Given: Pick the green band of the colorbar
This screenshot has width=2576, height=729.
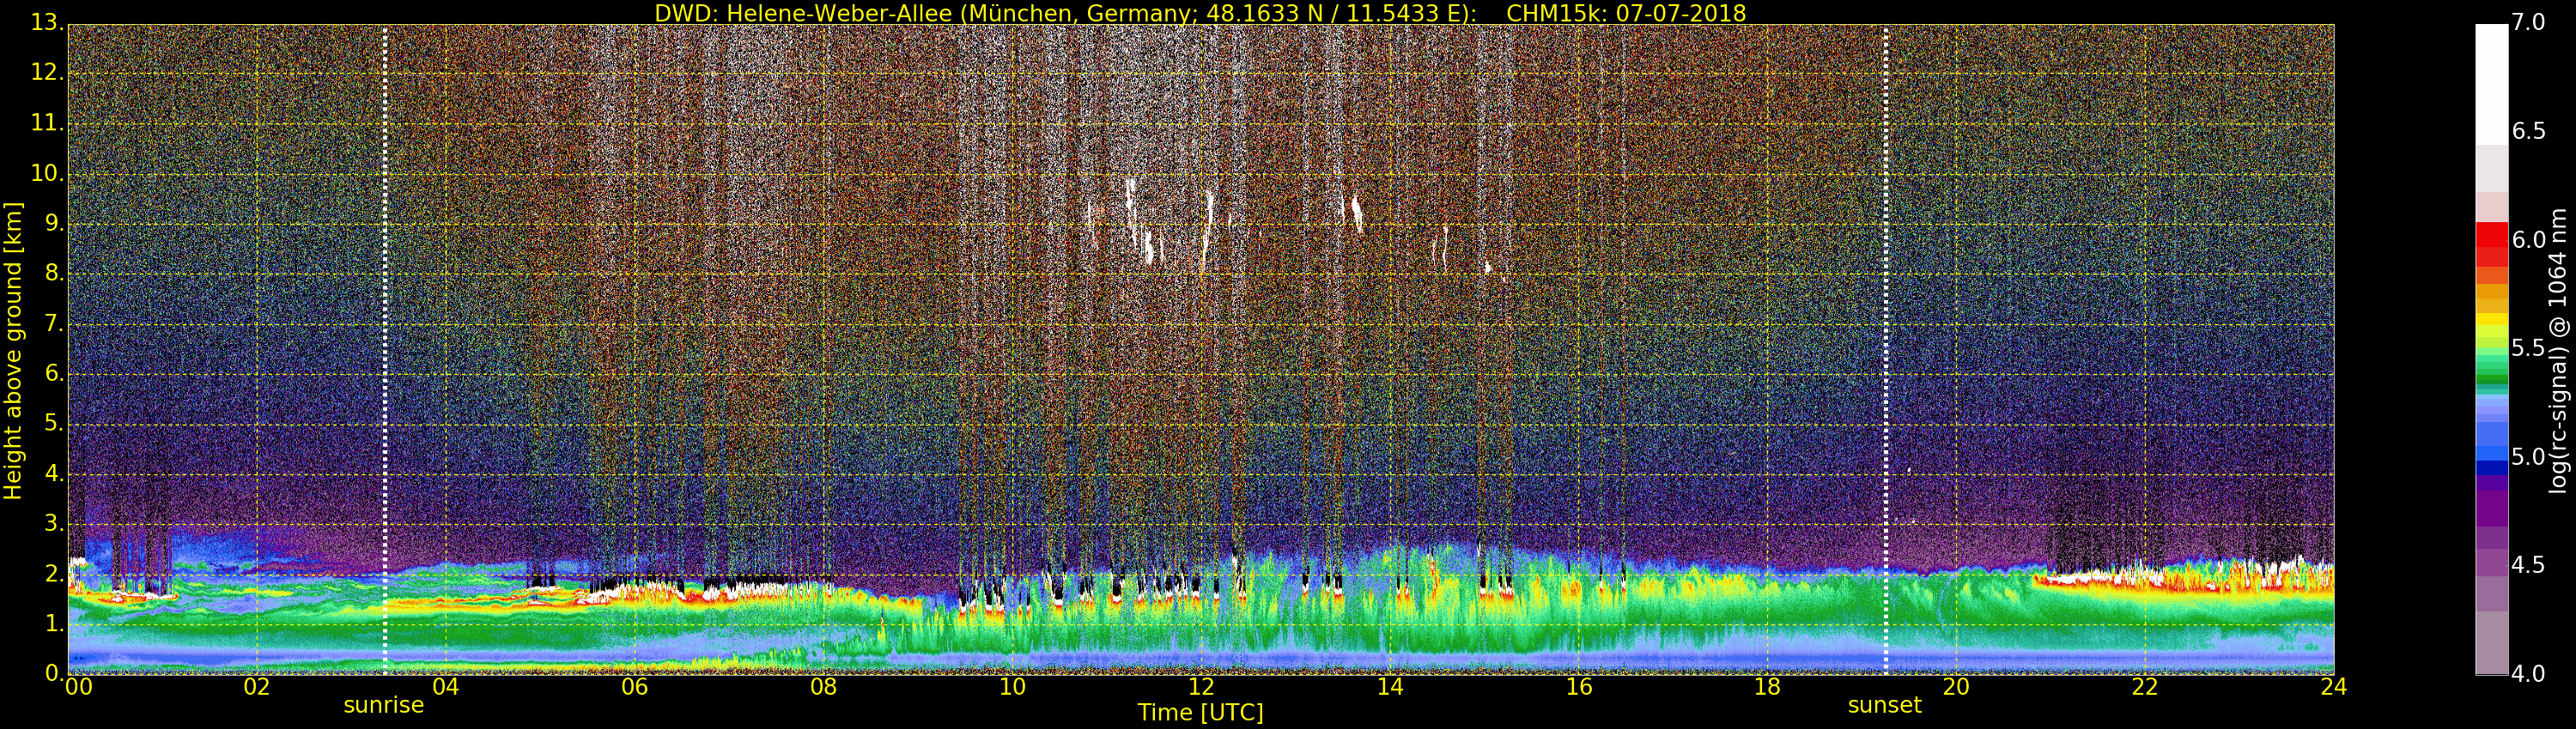Looking at the screenshot, I should (2491, 375).
